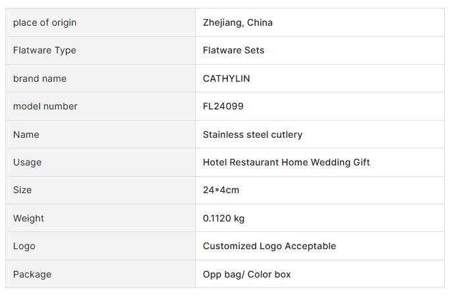
Task: Select the "Flatware Sets" value
Action: click(x=233, y=50)
